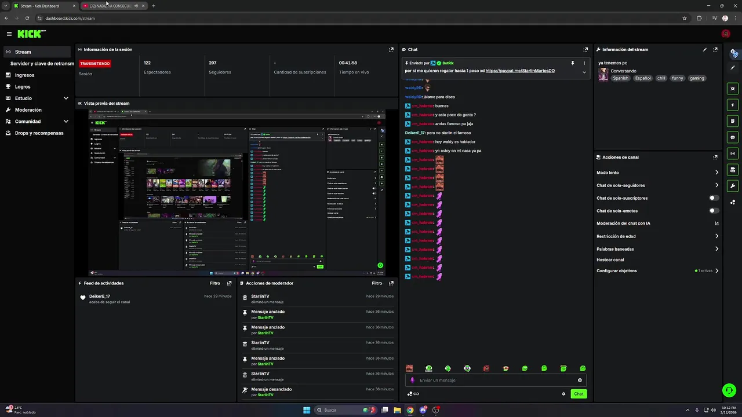The width and height of the screenshot is (742, 417).
Task: Select Stream in the sidebar
Action: (37, 52)
